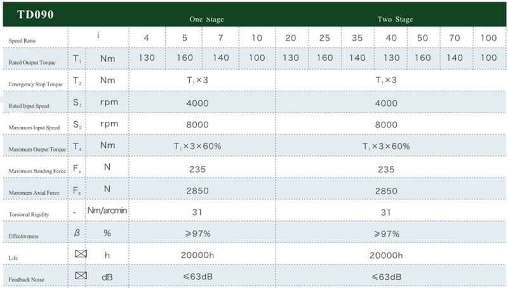Screen dimensions: 508x288
Task: Click the rpm unit in Rated Input Speed row
Action: (107, 102)
